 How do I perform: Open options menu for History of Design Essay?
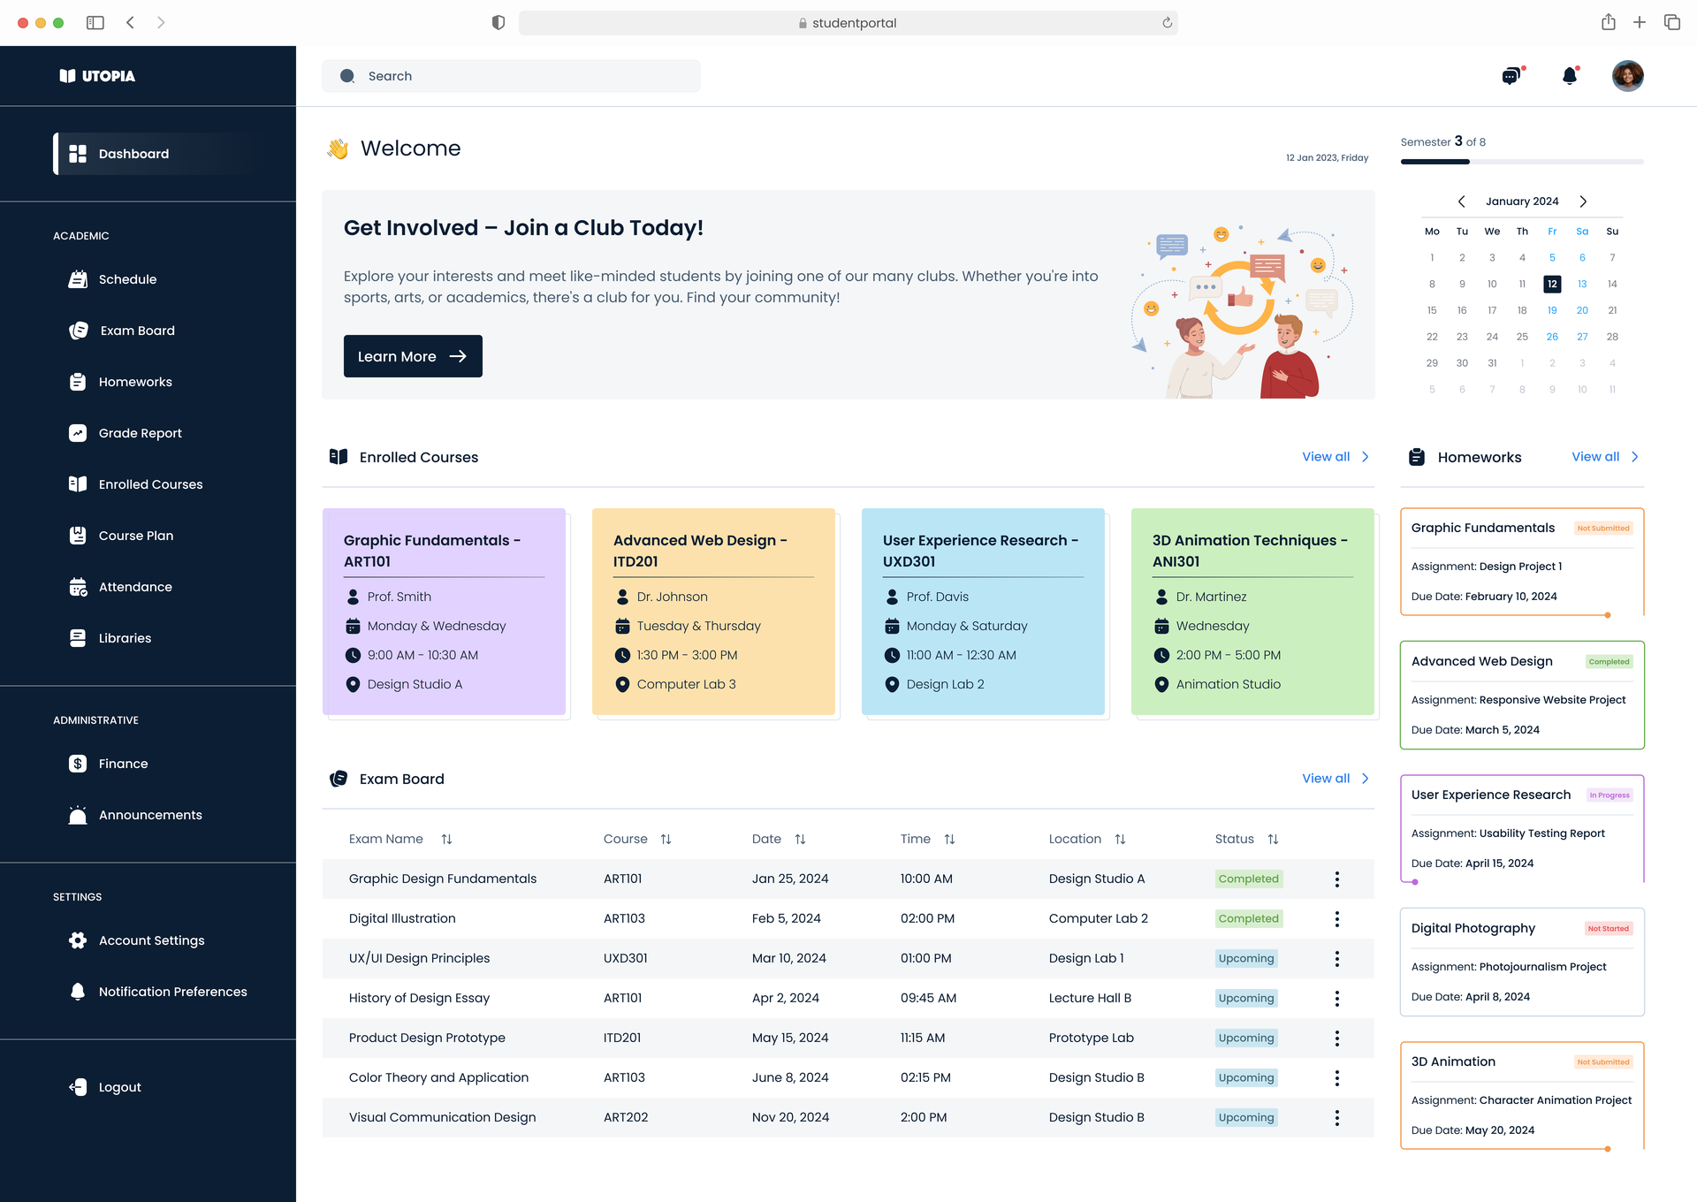[1337, 999]
